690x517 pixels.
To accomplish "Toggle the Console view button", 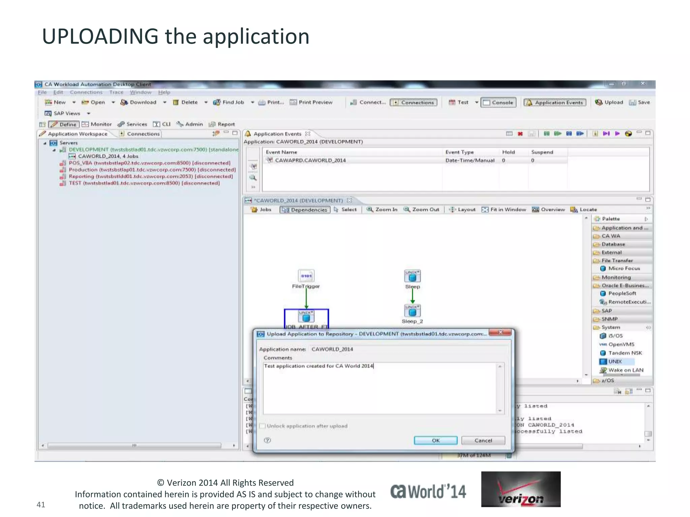I will tap(499, 103).
